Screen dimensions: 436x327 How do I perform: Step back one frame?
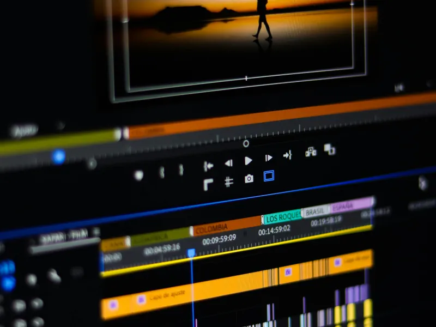[229, 163]
